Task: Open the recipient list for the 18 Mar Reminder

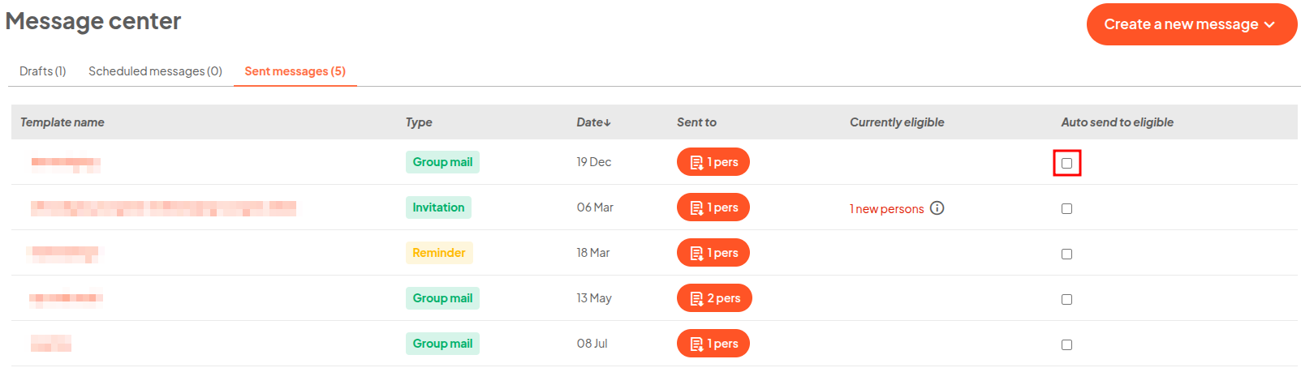Action: click(x=713, y=253)
